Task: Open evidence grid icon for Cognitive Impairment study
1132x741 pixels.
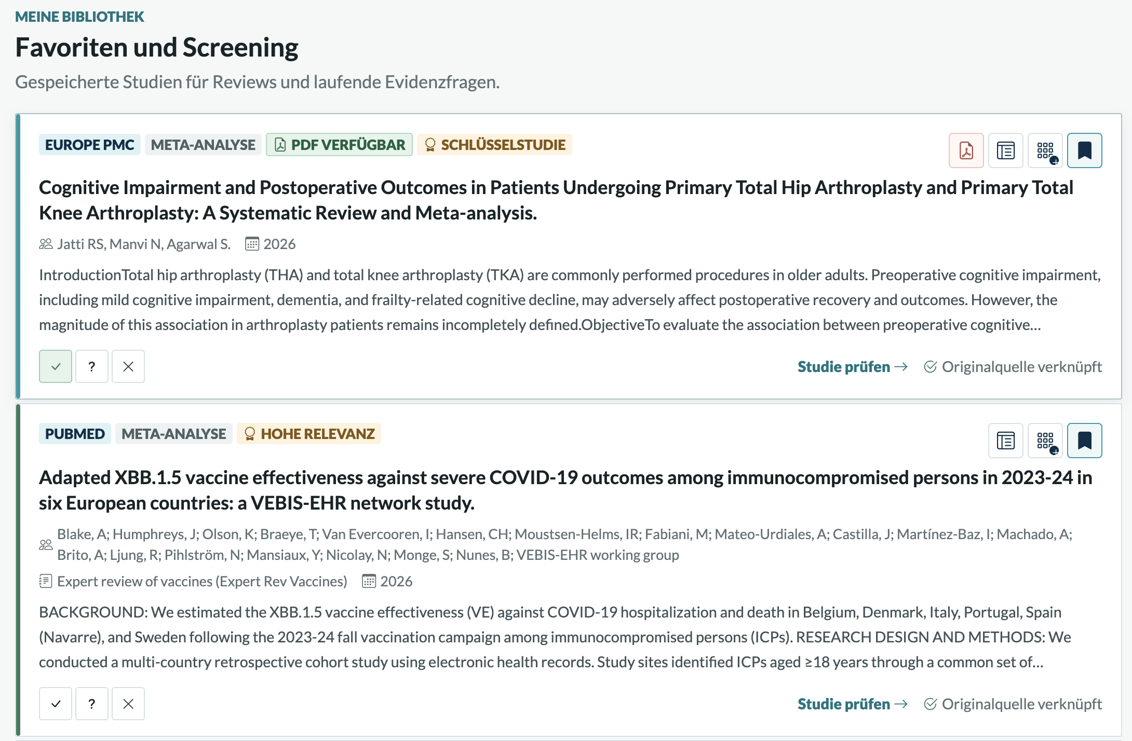Action: [x=1045, y=150]
